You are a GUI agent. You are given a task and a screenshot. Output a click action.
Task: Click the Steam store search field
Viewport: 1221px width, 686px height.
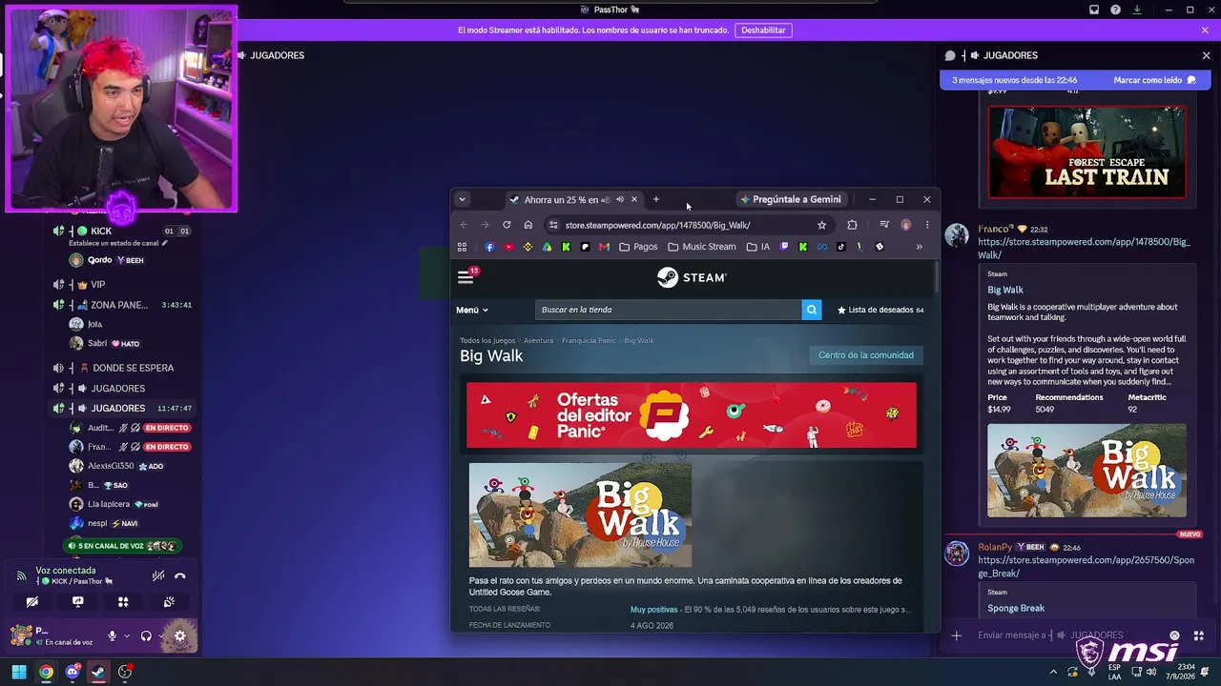click(x=669, y=310)
